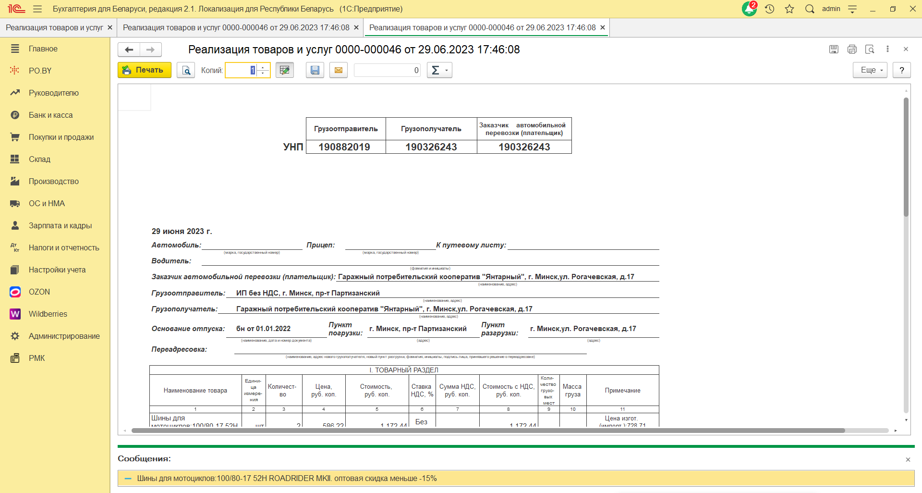Click the Копий number input field

[x=241, y=70]
